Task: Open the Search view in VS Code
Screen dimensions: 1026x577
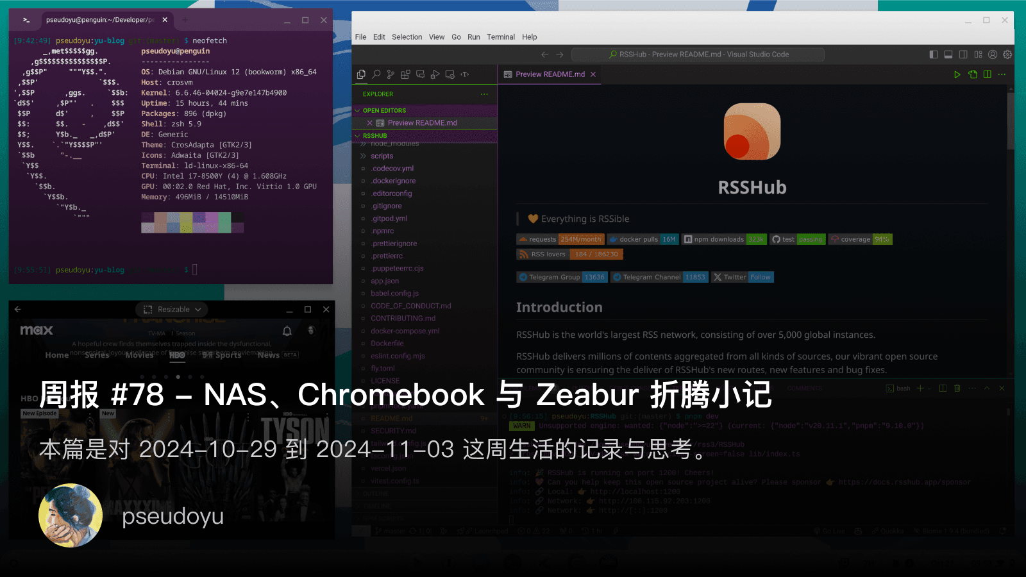Action: tap(376, 74)
